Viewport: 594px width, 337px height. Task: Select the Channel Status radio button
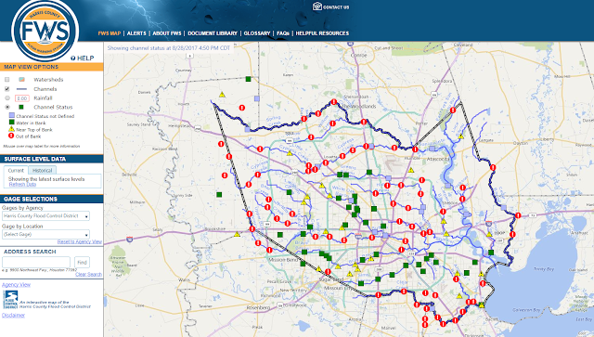(6, 108)
